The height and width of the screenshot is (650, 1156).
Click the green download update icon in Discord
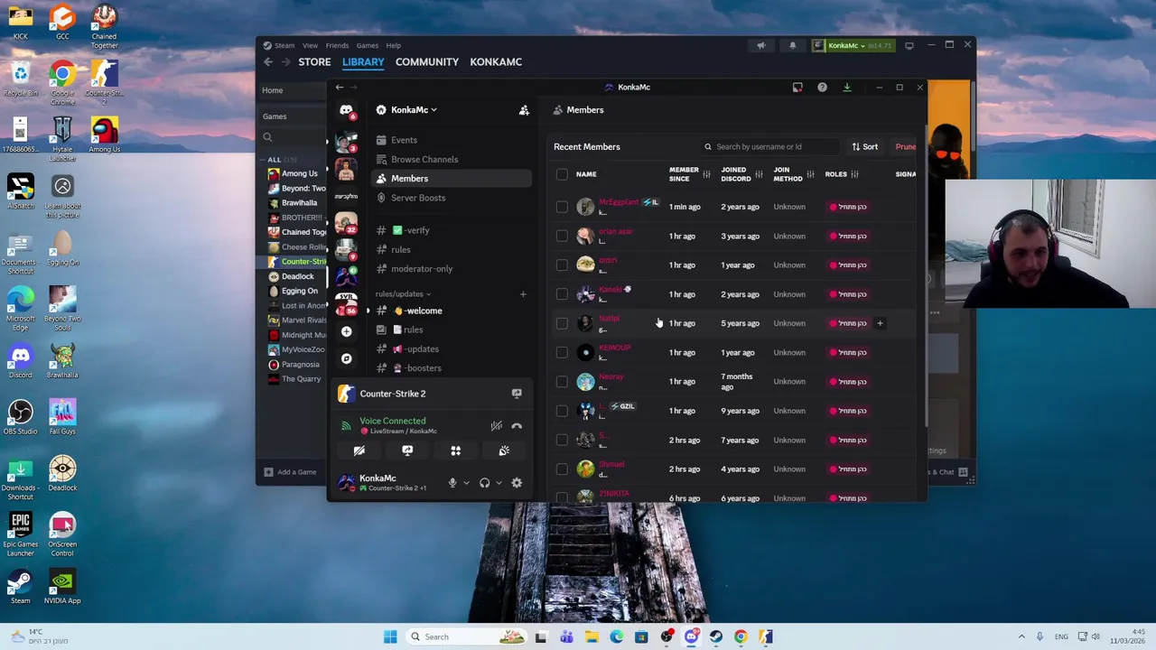(847, 88)
